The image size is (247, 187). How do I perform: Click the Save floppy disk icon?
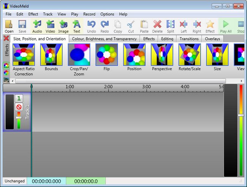click(x=22, y=27)
